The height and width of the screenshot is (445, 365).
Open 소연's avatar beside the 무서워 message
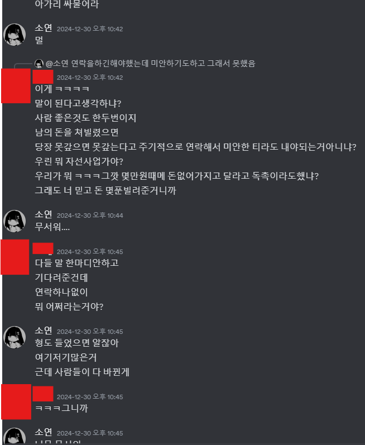[15, 221]
